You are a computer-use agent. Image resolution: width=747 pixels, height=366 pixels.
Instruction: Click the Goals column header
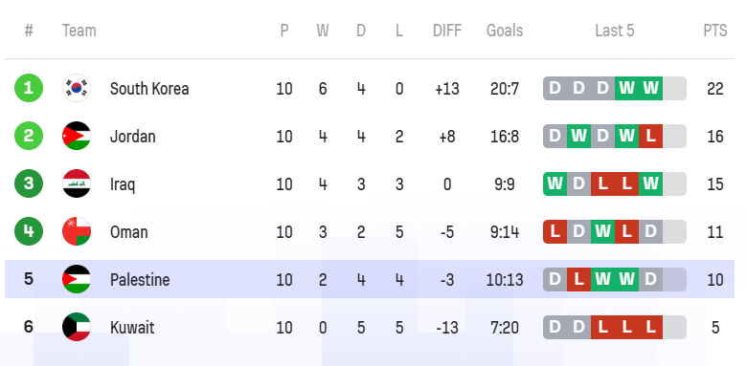click(x=505, y=31)
